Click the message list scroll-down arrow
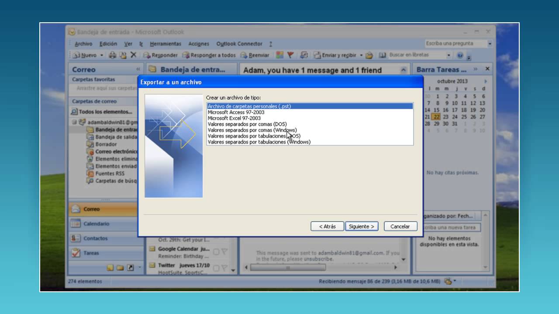 click(x=233, y=270)
